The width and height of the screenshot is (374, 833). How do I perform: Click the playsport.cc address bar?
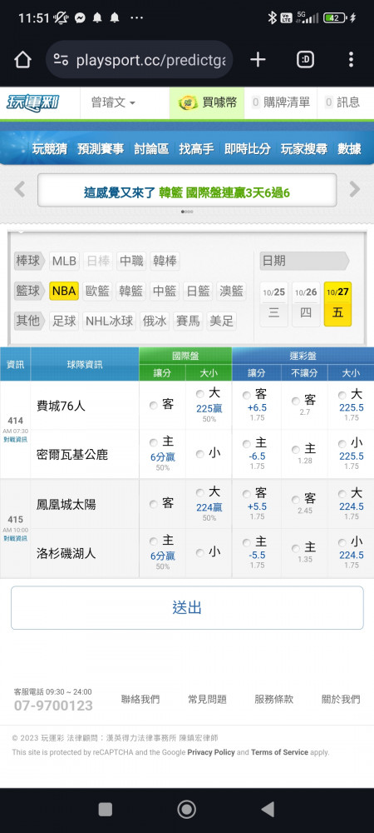pos(140,60)
